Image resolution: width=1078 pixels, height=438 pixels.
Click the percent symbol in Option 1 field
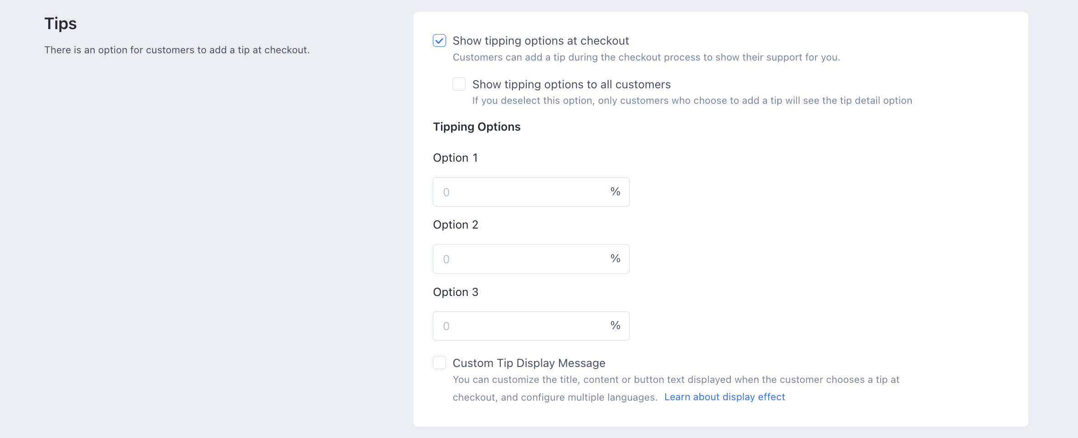point(615,192)
